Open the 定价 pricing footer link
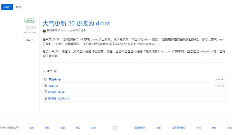 click(159, 128)
